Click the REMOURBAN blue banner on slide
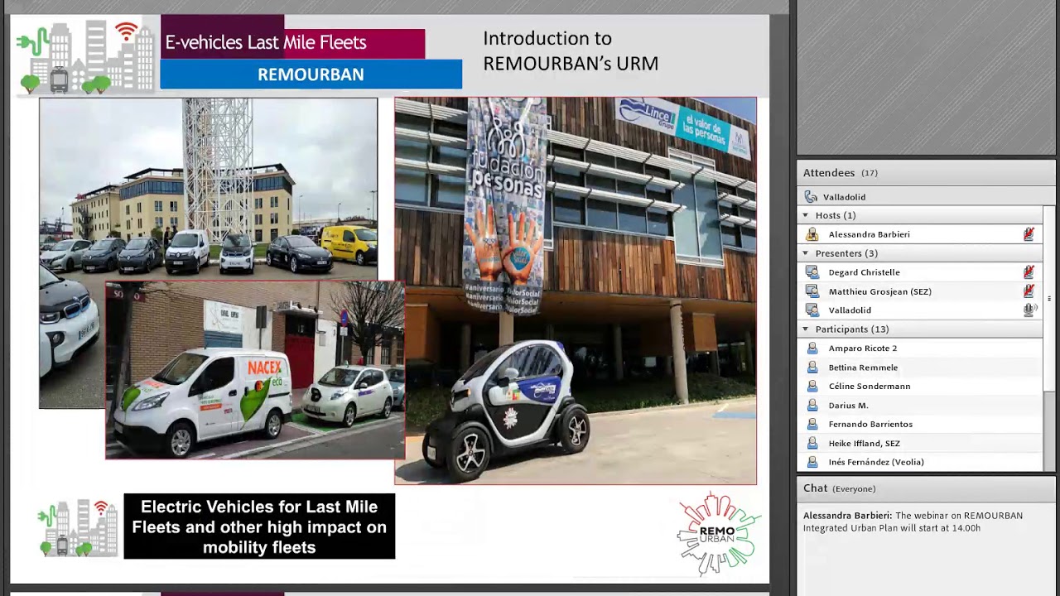The height and width of the screenshot is (596, 1060). point(311,74)
